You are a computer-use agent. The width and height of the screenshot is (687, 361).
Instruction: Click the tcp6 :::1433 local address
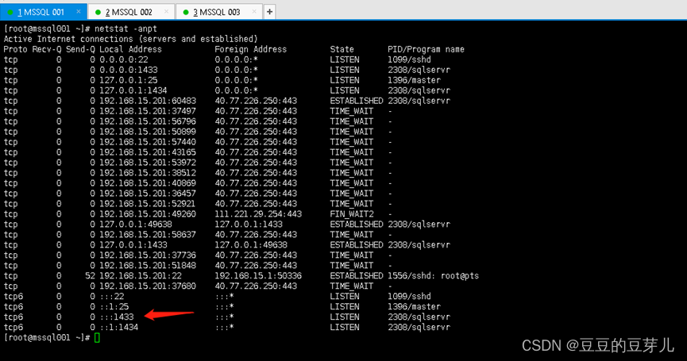point(117,317)
